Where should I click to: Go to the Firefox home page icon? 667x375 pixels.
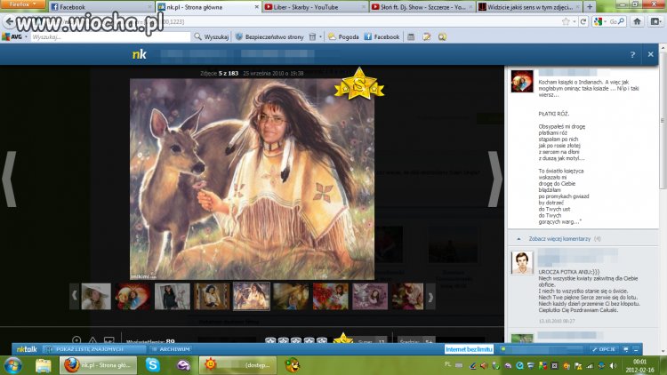click(x=637, y=21)
